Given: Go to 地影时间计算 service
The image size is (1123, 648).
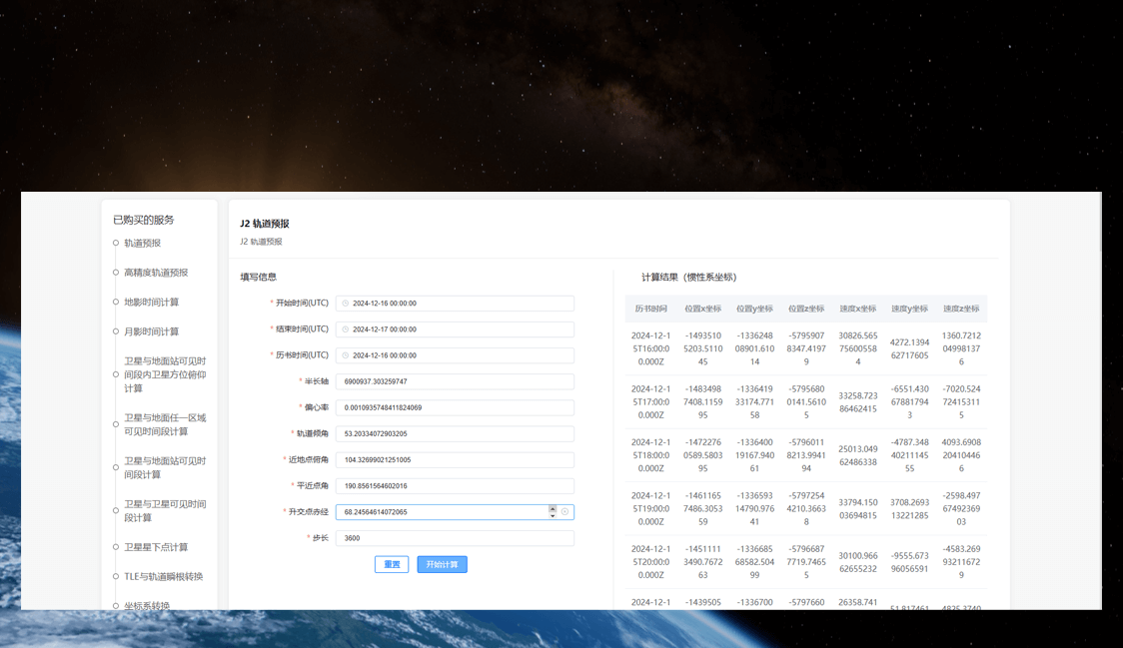Looking at the screenshot, I should 151,302.
